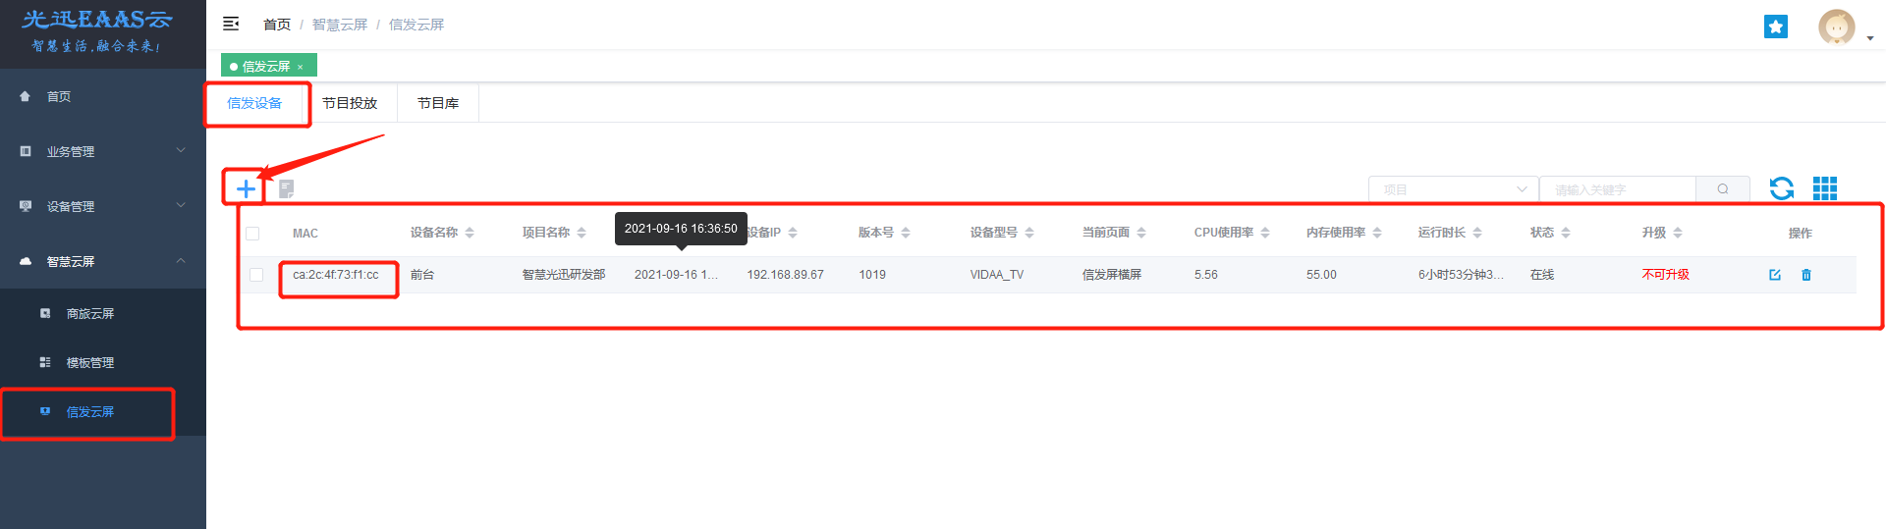Click the plus icon to add device

[246, 188]
